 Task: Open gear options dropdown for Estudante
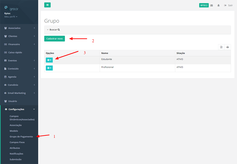pos(49,60)
